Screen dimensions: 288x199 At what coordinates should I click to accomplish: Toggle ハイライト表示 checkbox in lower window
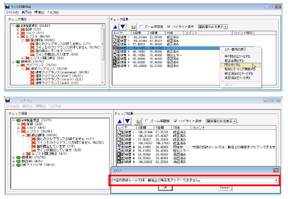[175, 121]
